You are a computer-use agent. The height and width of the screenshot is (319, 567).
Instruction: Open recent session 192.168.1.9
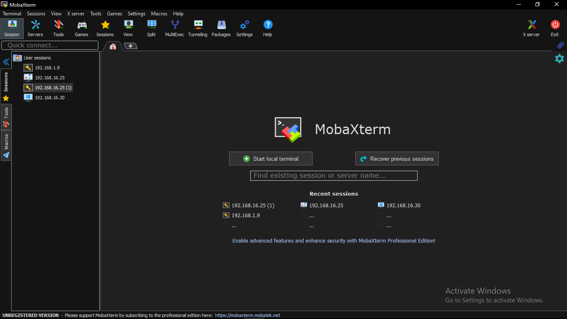point(242,215)
